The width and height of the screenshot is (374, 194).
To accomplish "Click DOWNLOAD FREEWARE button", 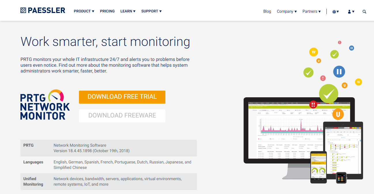I will point(122,116).
